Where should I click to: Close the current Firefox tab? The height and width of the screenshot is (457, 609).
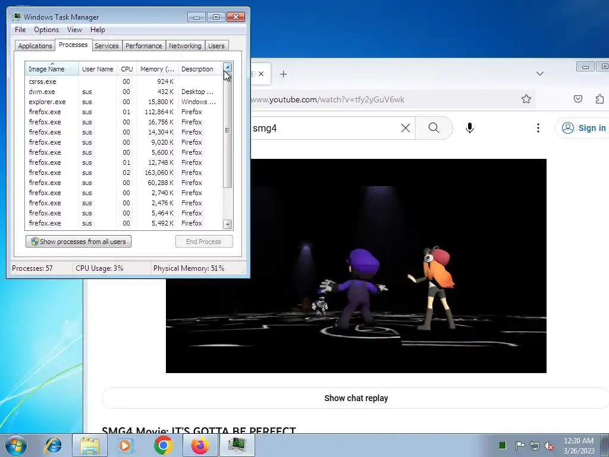tap(261, 74)
